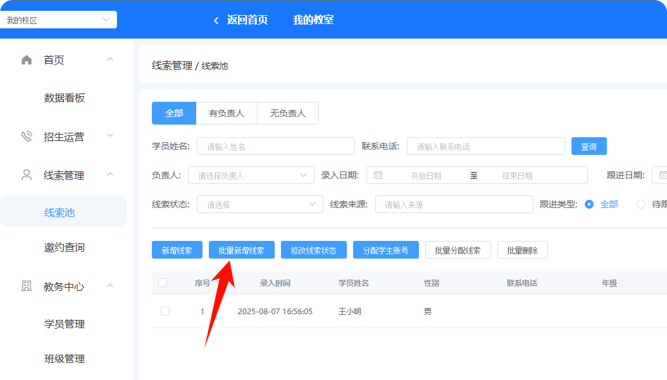Viewport: 667px width, 380px height.
Task: Click the home icon beside 首页
Action: coord(27,60)
